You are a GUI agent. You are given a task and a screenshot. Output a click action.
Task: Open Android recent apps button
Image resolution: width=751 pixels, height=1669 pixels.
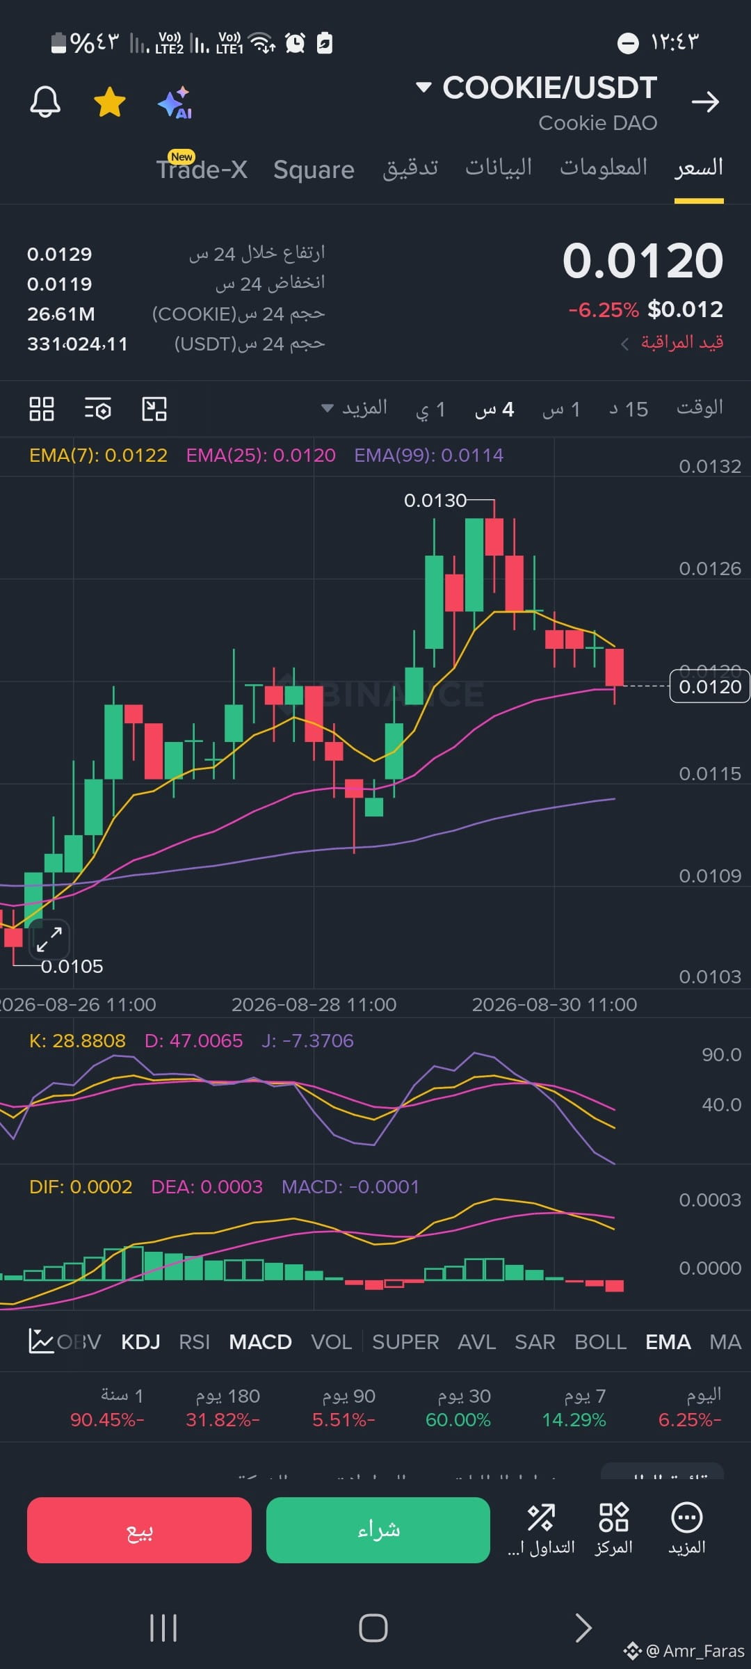pos(163,1628)
